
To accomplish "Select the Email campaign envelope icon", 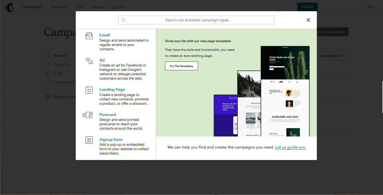I will pyautogui.click(x=89, y=36).
